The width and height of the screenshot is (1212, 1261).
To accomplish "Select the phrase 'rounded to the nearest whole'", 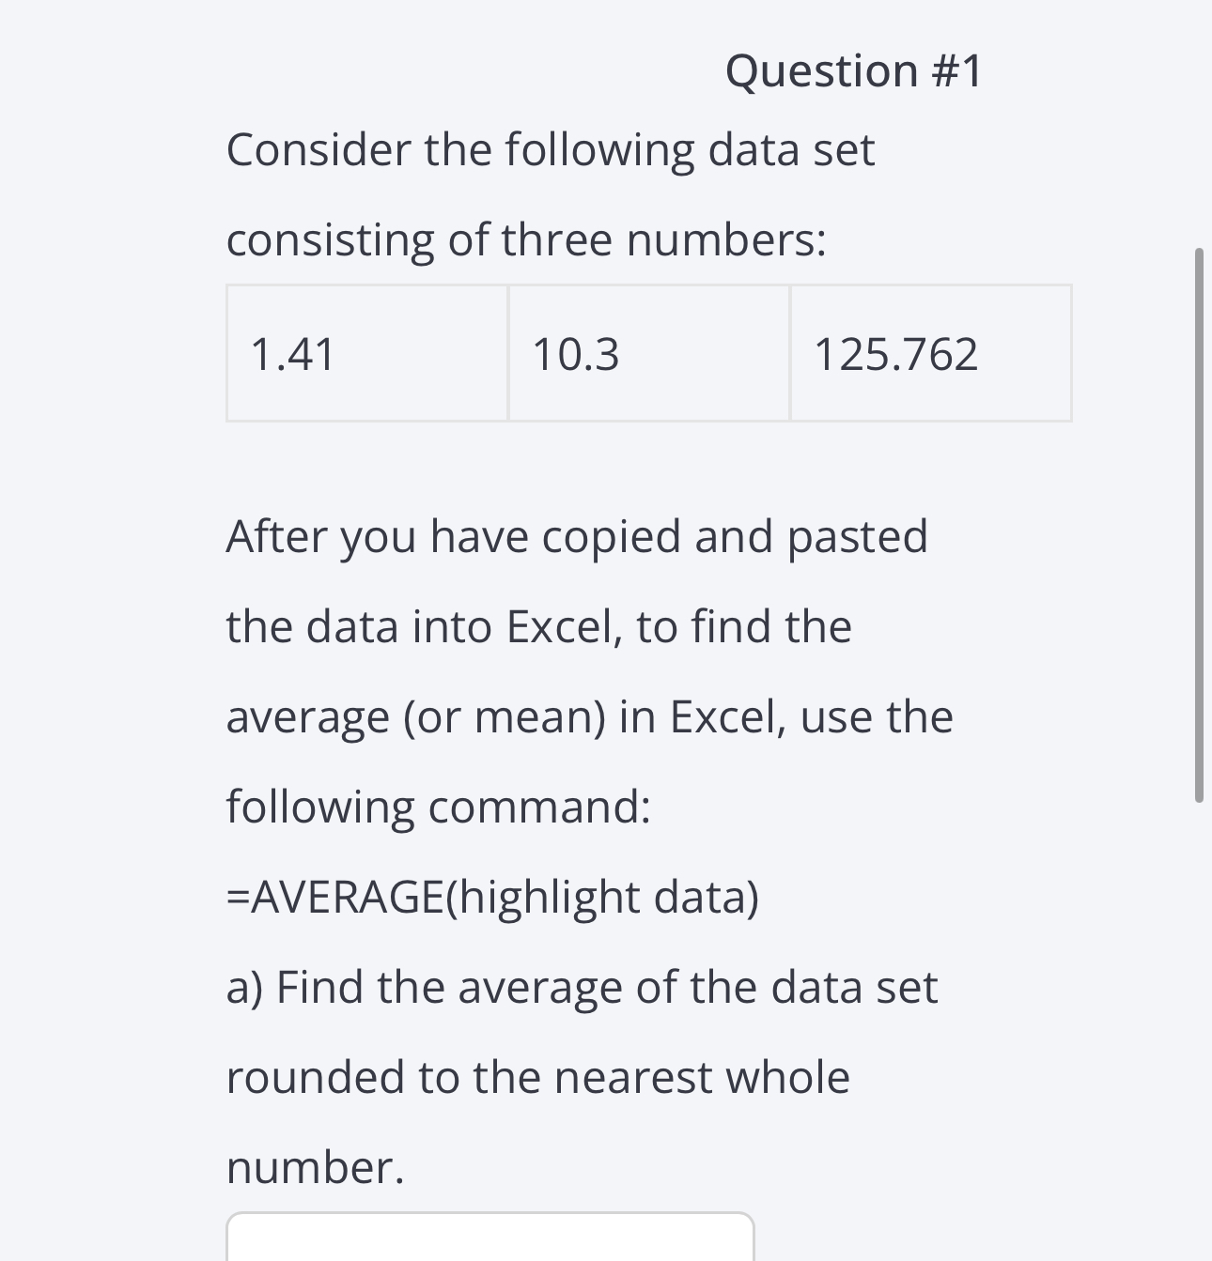I will [537, 1077].
